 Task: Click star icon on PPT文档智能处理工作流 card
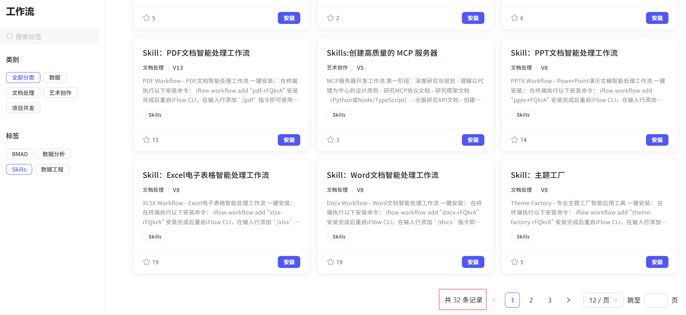pos(515,140)
